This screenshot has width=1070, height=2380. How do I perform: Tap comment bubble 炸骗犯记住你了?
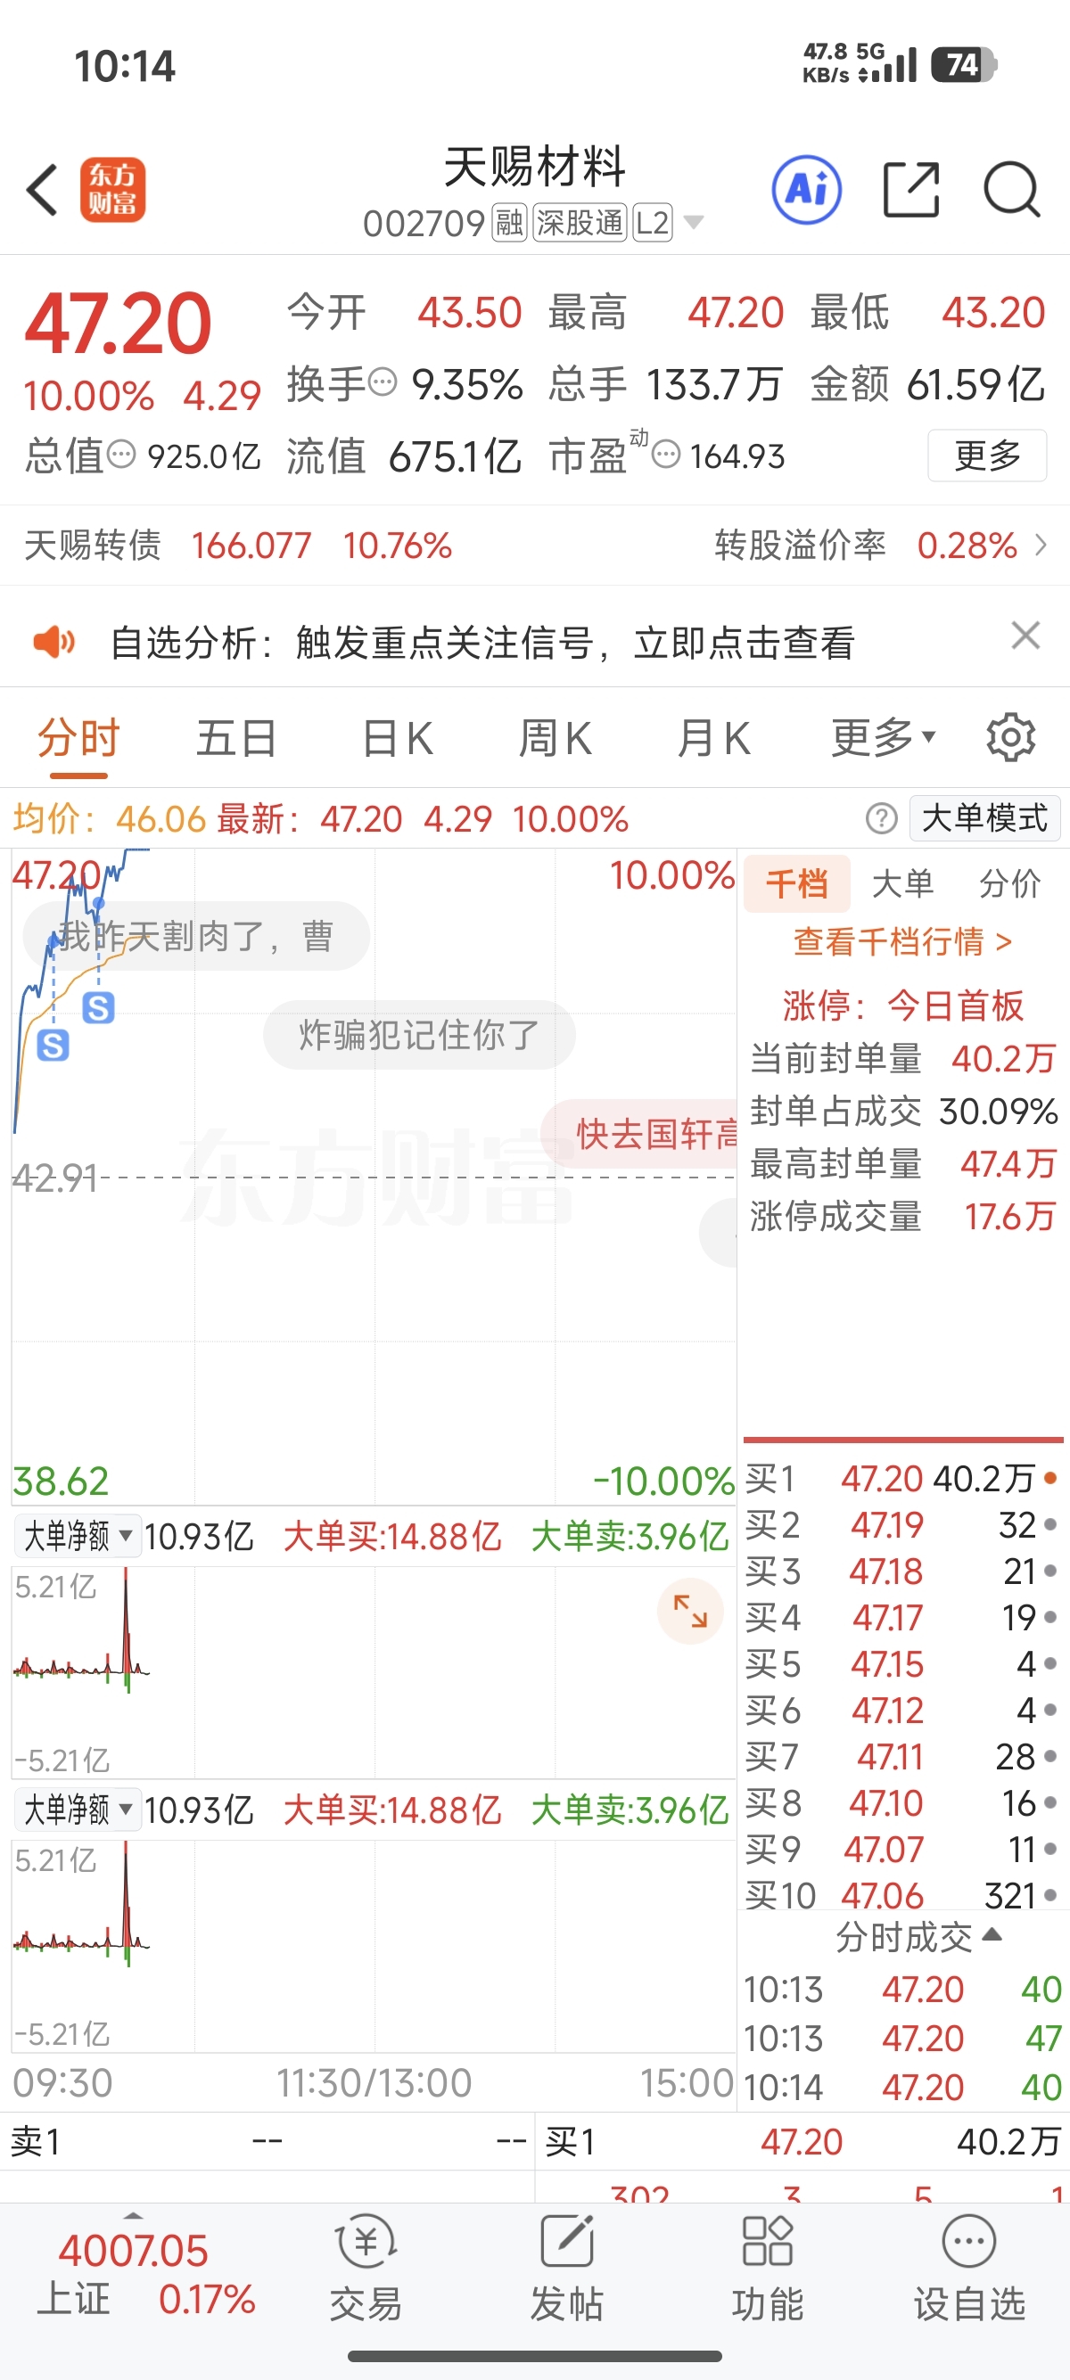419,1035
